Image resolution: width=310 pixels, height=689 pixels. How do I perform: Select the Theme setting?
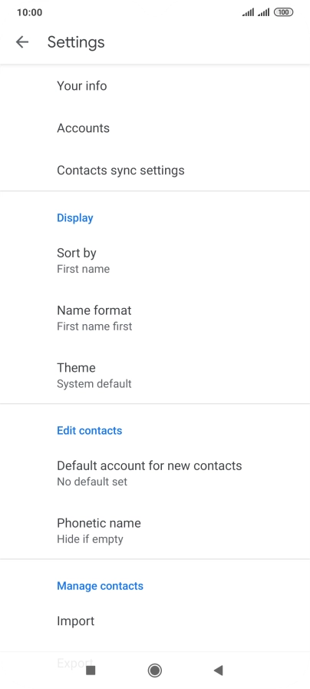click(155, 375)
